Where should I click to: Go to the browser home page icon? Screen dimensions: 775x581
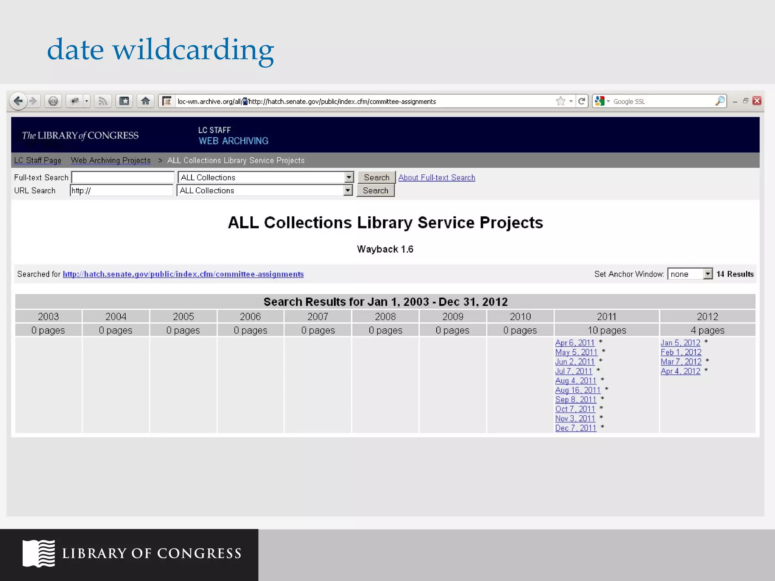145,101
